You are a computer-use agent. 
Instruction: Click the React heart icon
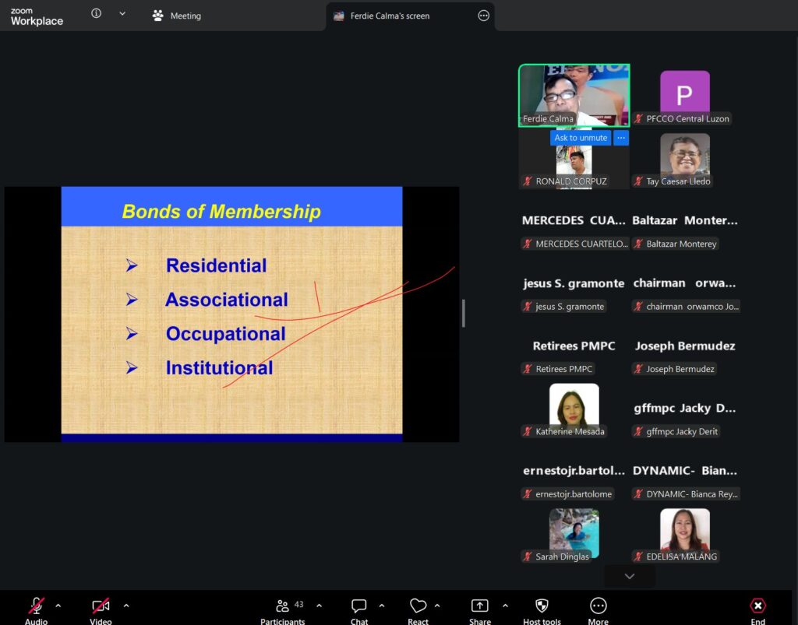pos(418,606)
